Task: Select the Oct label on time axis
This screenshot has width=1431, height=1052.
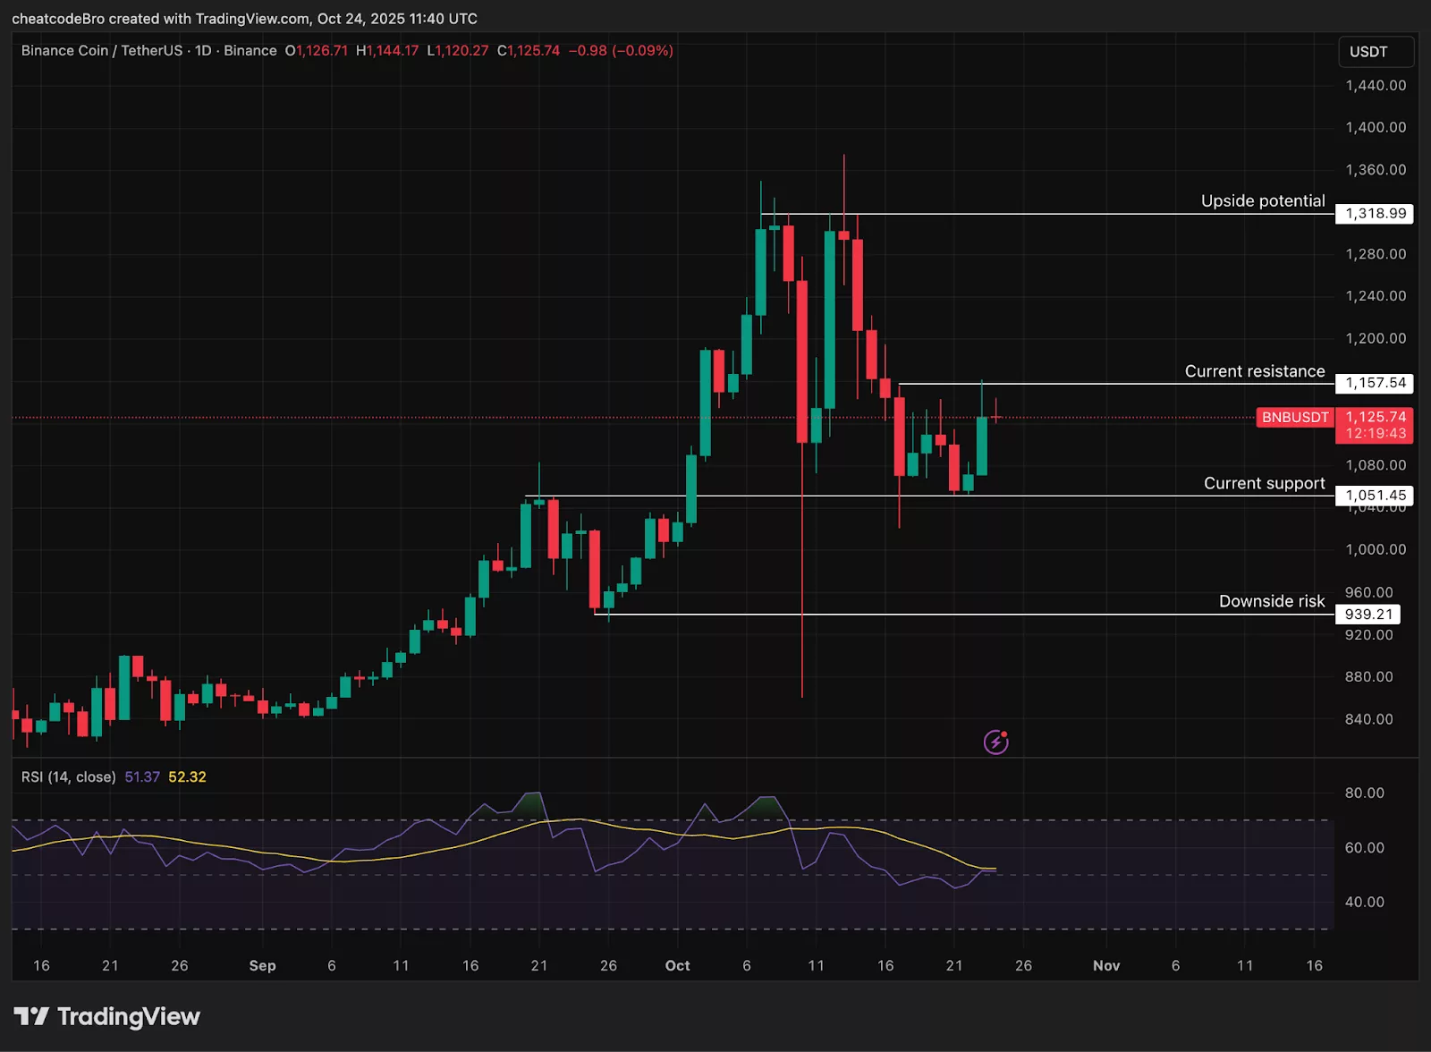Action: pyautogui.click(x=677, y=966)
